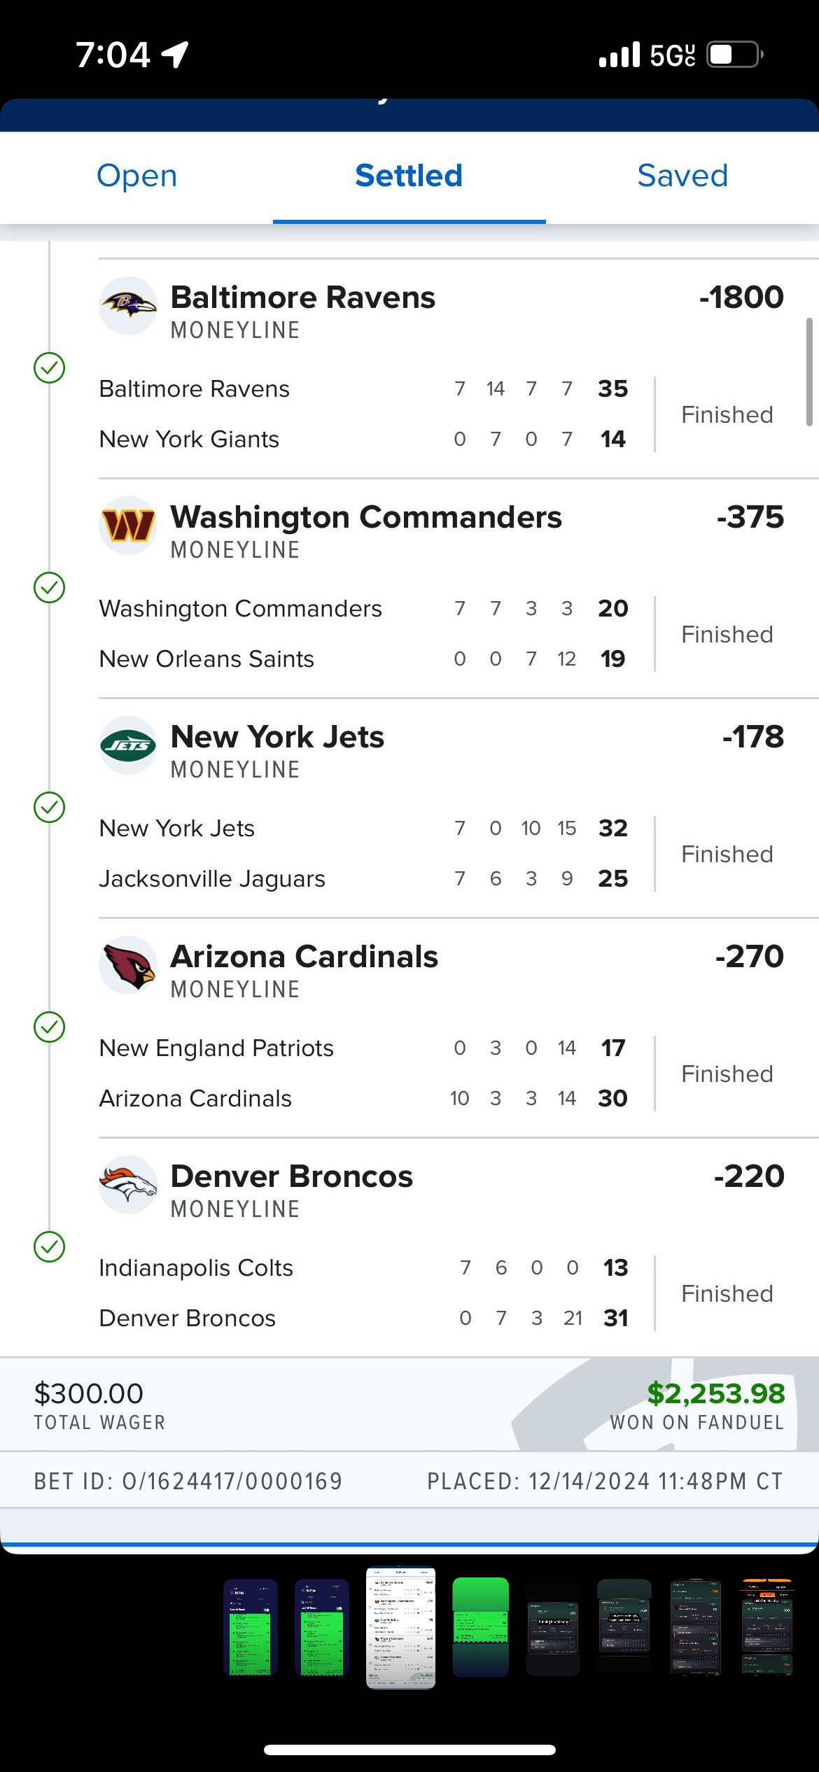Select the first green betslip thumbnail
819x1772 pixels.
251,1628
